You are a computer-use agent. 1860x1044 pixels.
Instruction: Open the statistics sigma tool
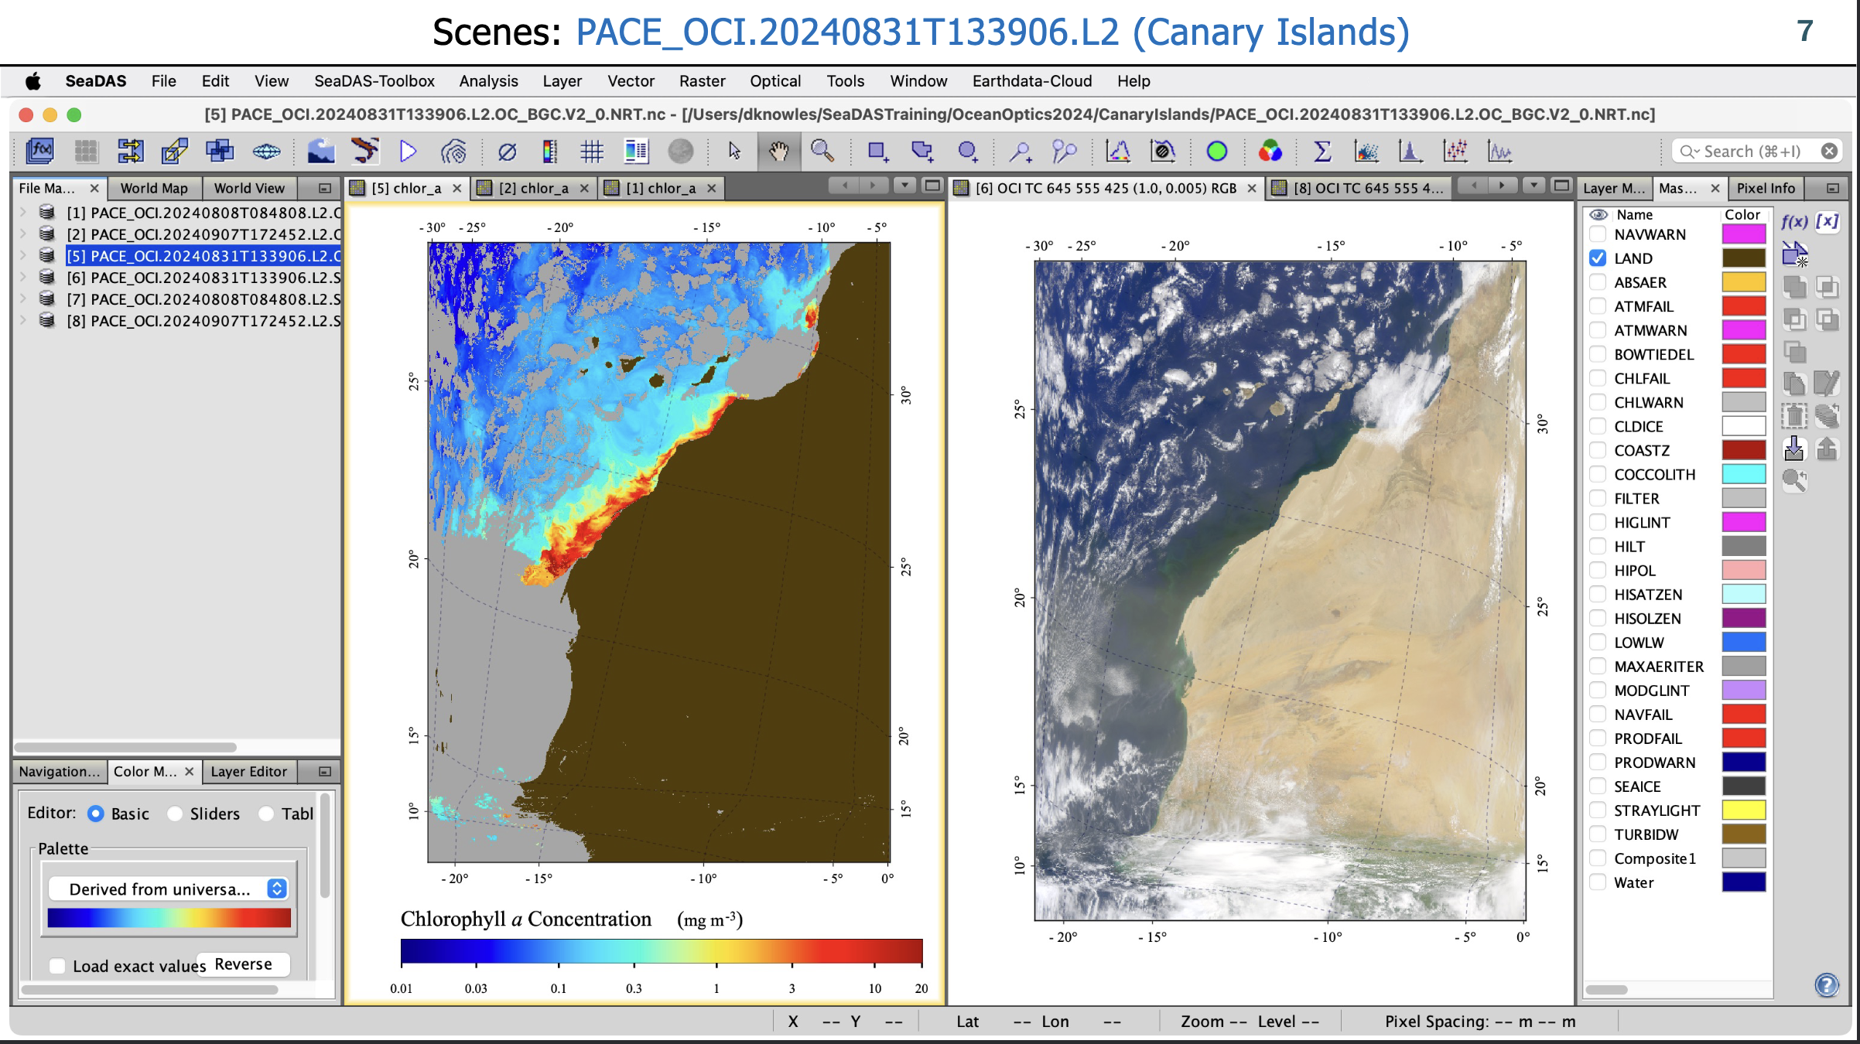1322,152
